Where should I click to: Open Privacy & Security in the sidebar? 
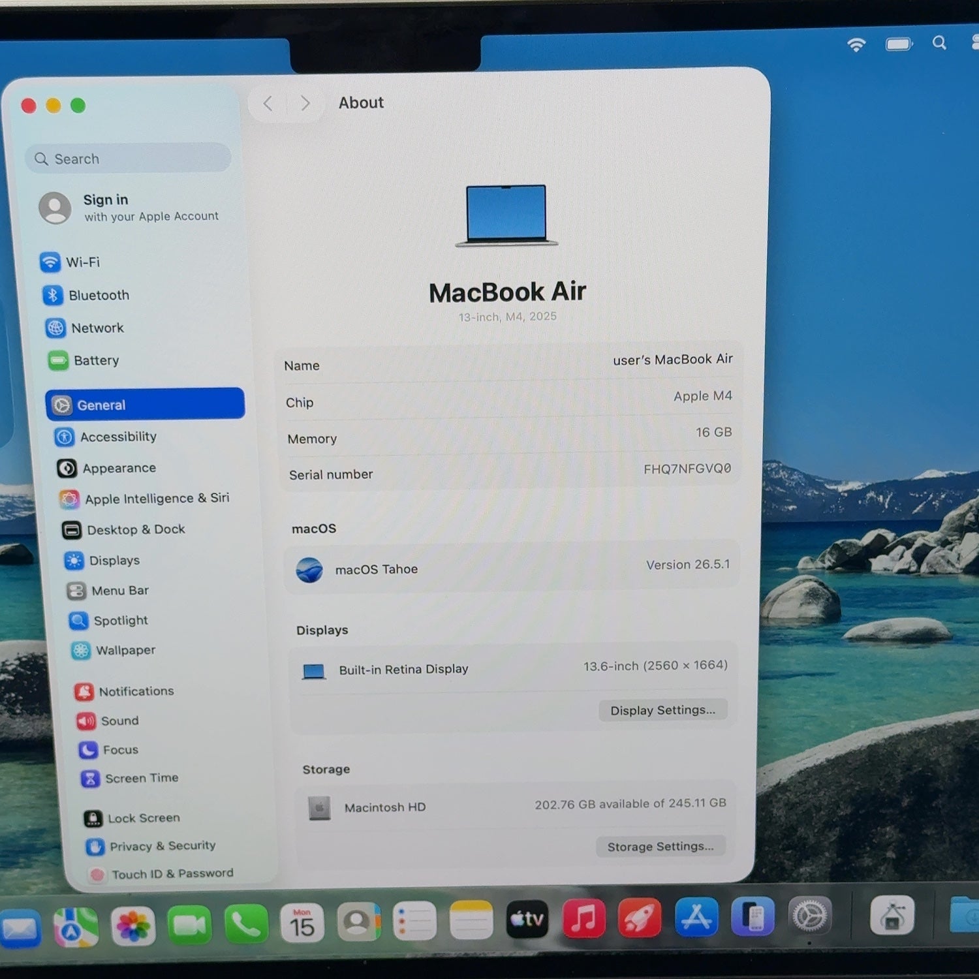coord(151,846)
